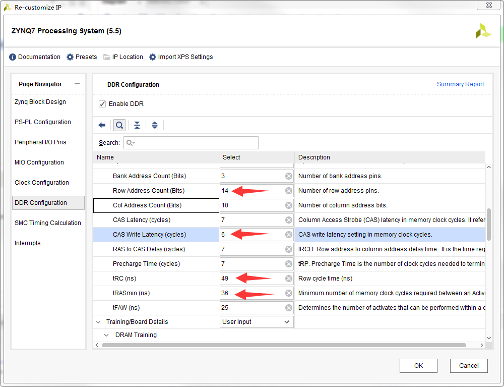
Task: Toggle the search magnifier toolbar icon
Action: pyautogui.click(x=119, y=125)
